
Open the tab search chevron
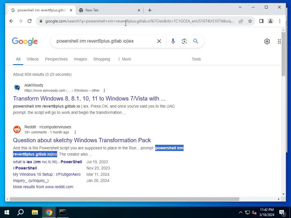240,7
